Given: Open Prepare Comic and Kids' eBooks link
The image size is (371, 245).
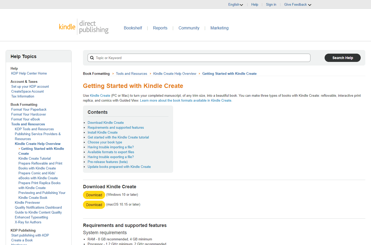Looking at the screenshot, I should [38, 175].
